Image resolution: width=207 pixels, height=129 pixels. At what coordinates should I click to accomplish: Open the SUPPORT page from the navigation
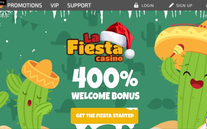79,5
